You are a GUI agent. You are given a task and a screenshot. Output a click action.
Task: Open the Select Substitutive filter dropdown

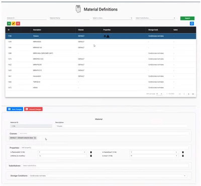pyautogui.click(x=155, y=18)
